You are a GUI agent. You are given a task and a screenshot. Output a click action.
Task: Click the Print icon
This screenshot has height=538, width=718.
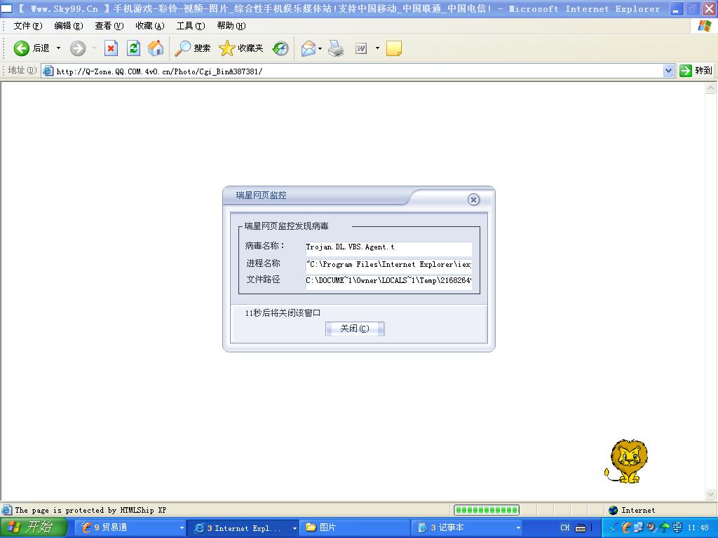pyautogui.click(x=336, y=48)
